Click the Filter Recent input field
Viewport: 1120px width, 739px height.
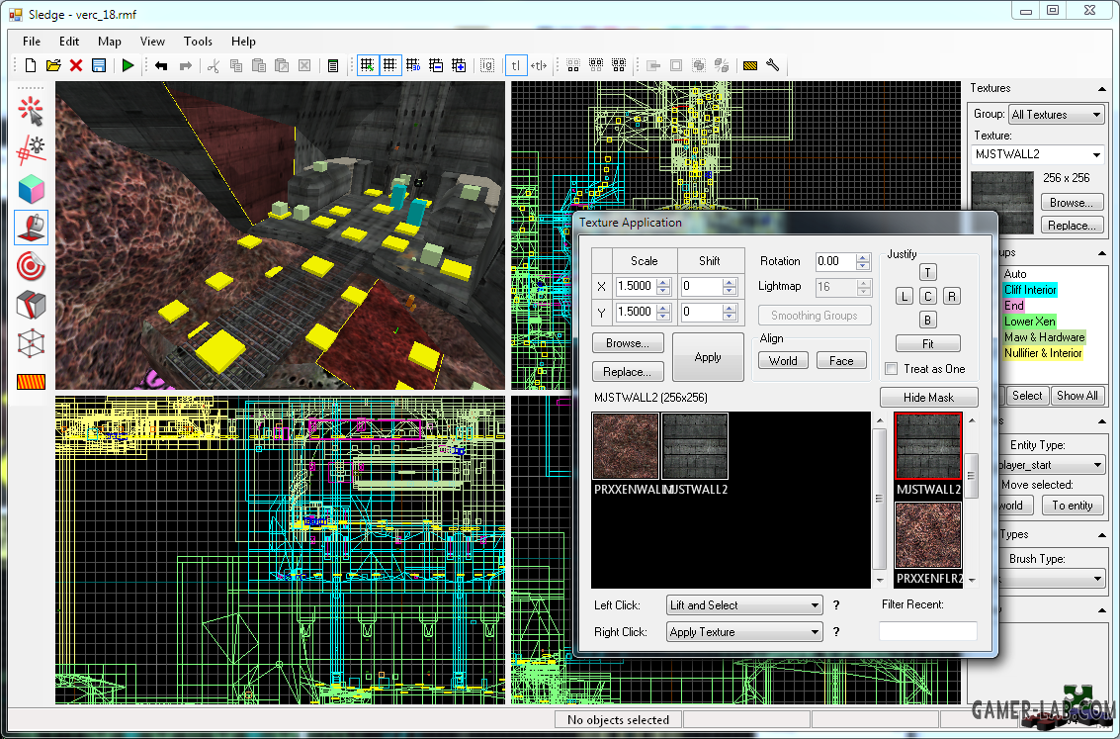(928, 631)
